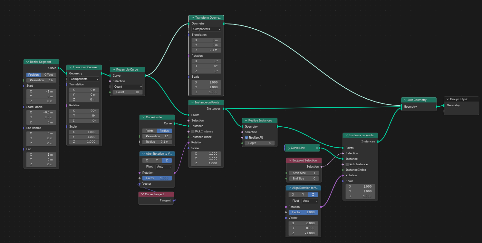Collapse the Curve Circle node
Screen dimensions: 482x243
pos(143,117)
